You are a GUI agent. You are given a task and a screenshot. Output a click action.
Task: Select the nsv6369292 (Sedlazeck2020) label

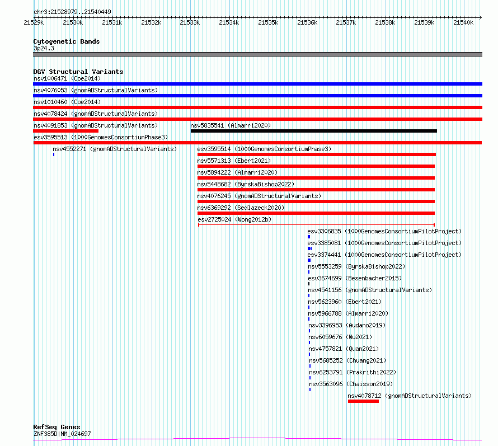(x=241, y=208)
